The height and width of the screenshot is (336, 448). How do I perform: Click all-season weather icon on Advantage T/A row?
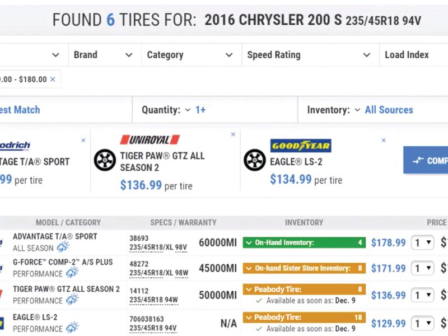point(63,246)
